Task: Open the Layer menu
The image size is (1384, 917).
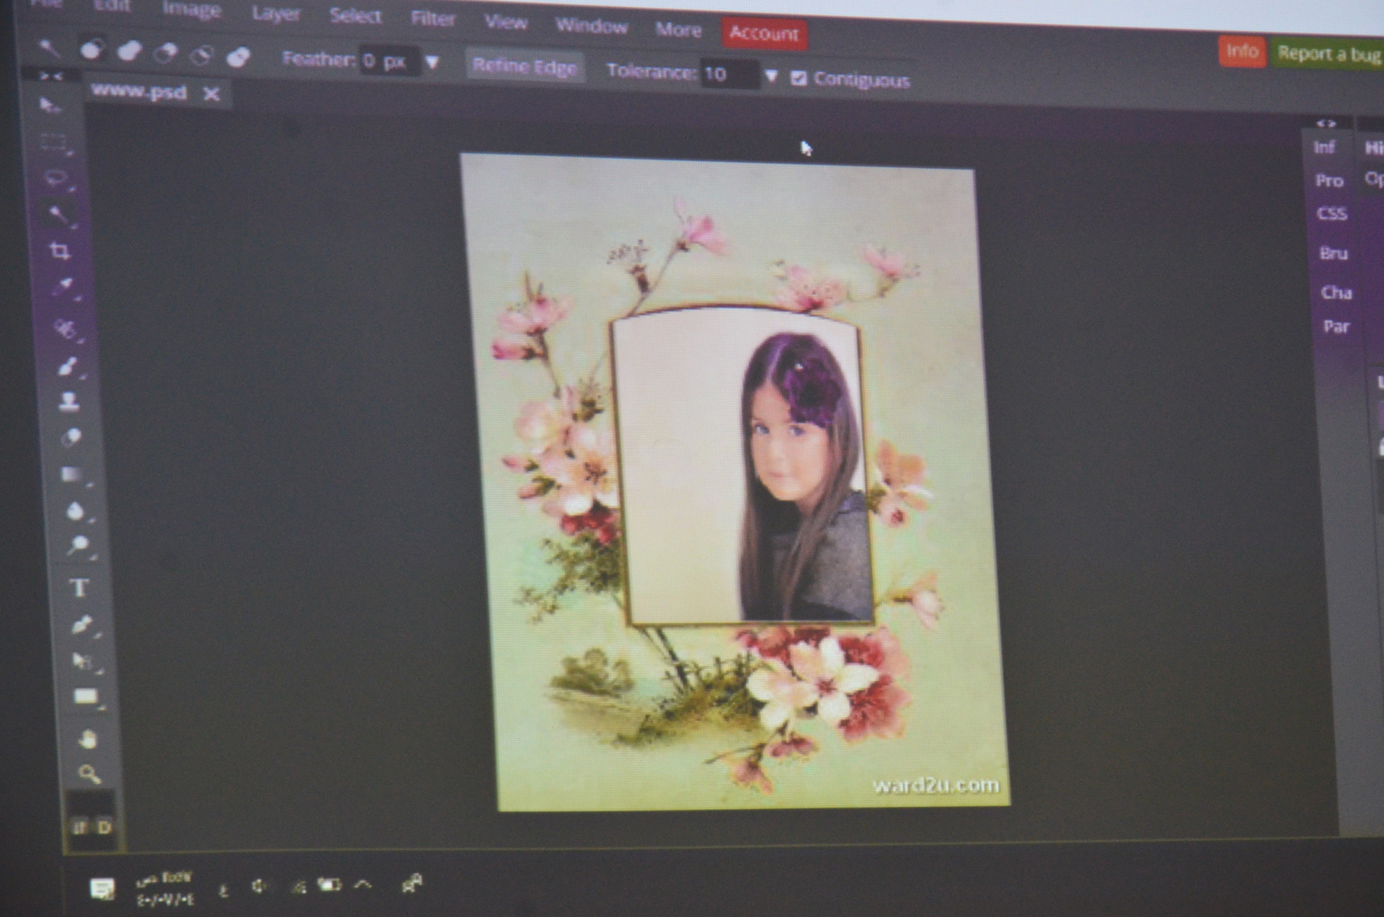Action: pyautogui.click(x=276, y=14)
